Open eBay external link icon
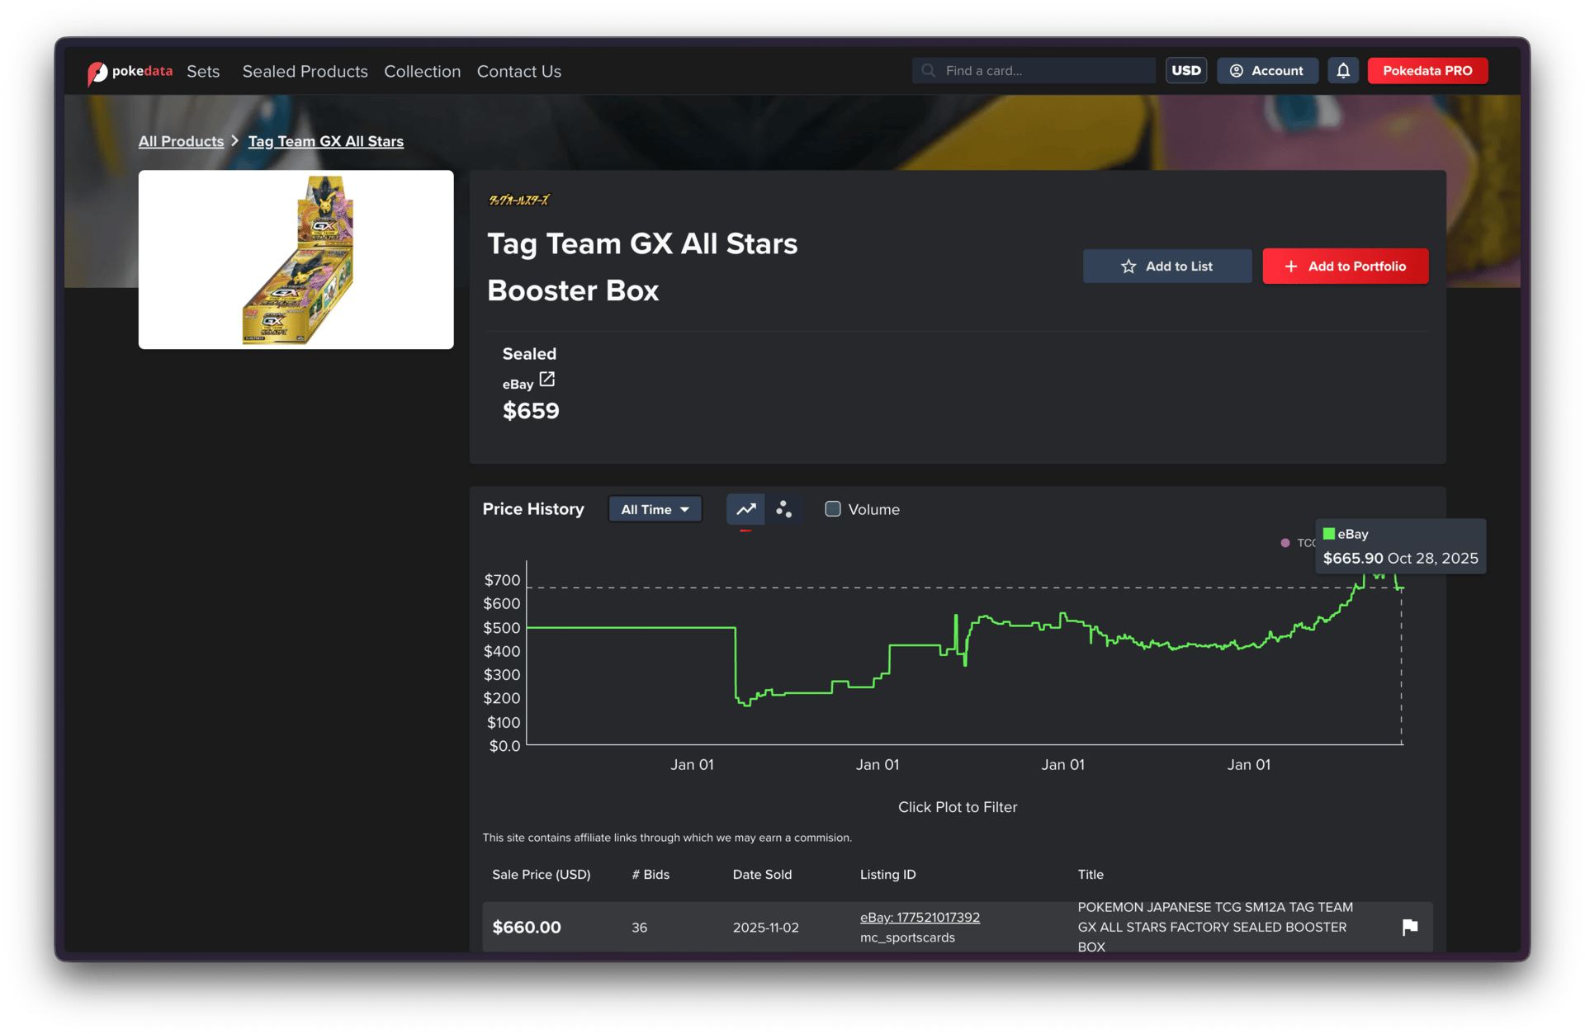The image size is (1585, 1034). pos(546,380)
